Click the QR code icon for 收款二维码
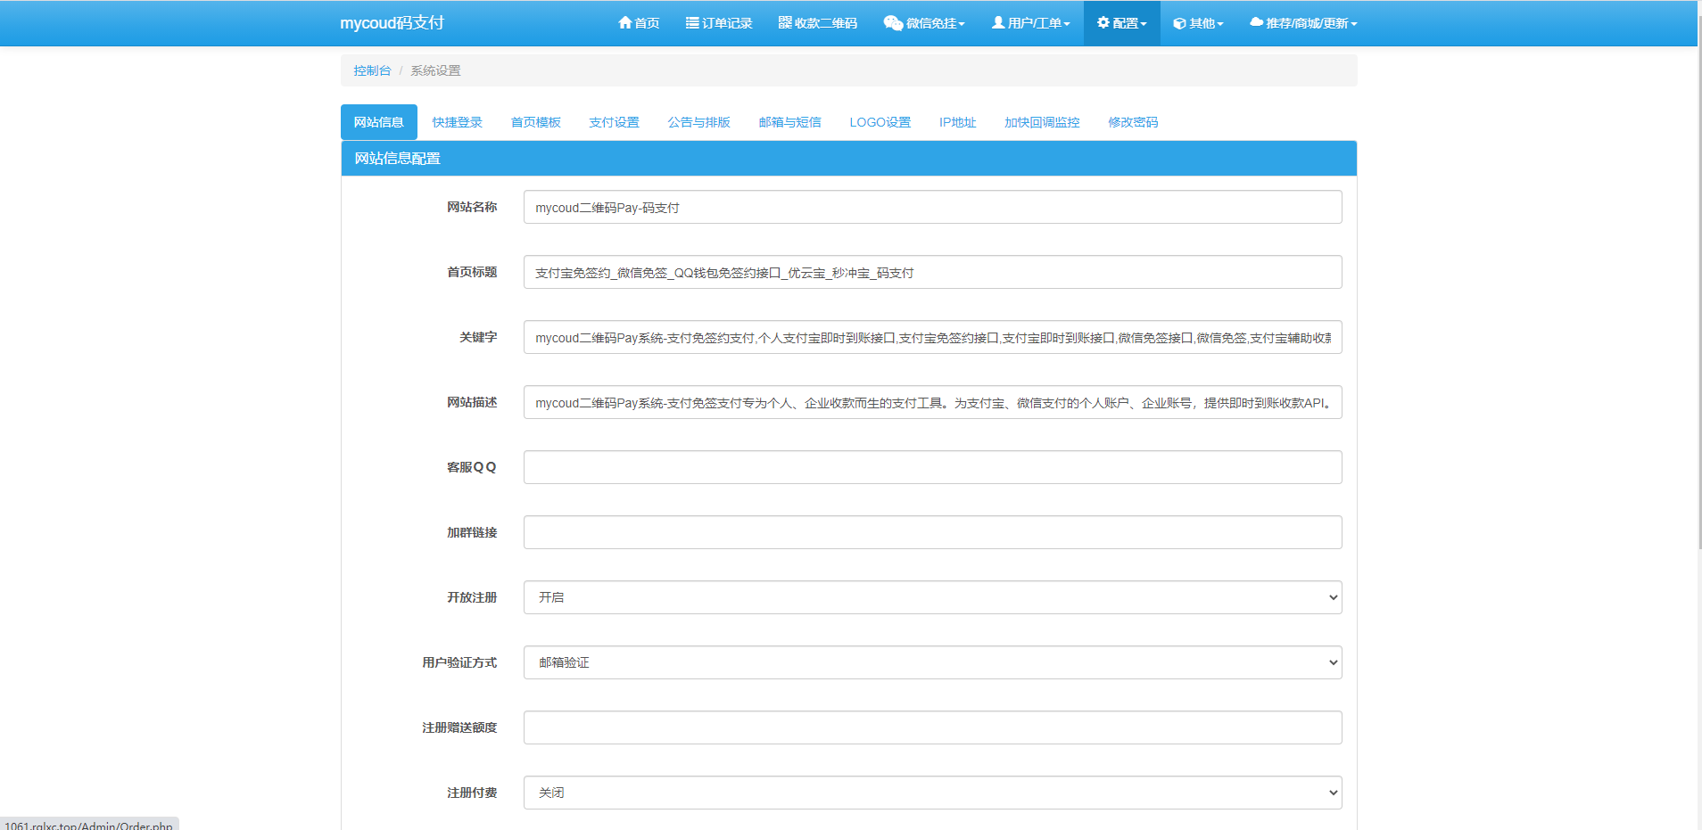The width and height of the screenshot is (1702, 830). click(785, 23)
